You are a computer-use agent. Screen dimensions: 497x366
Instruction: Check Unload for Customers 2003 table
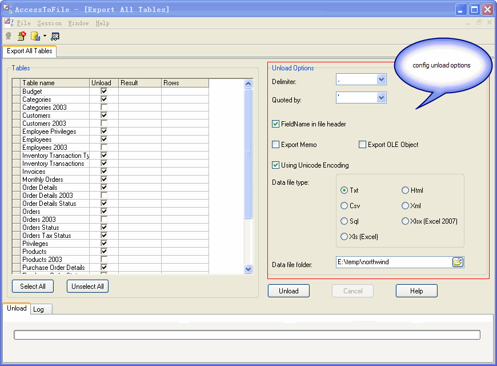tap(104, 123)
